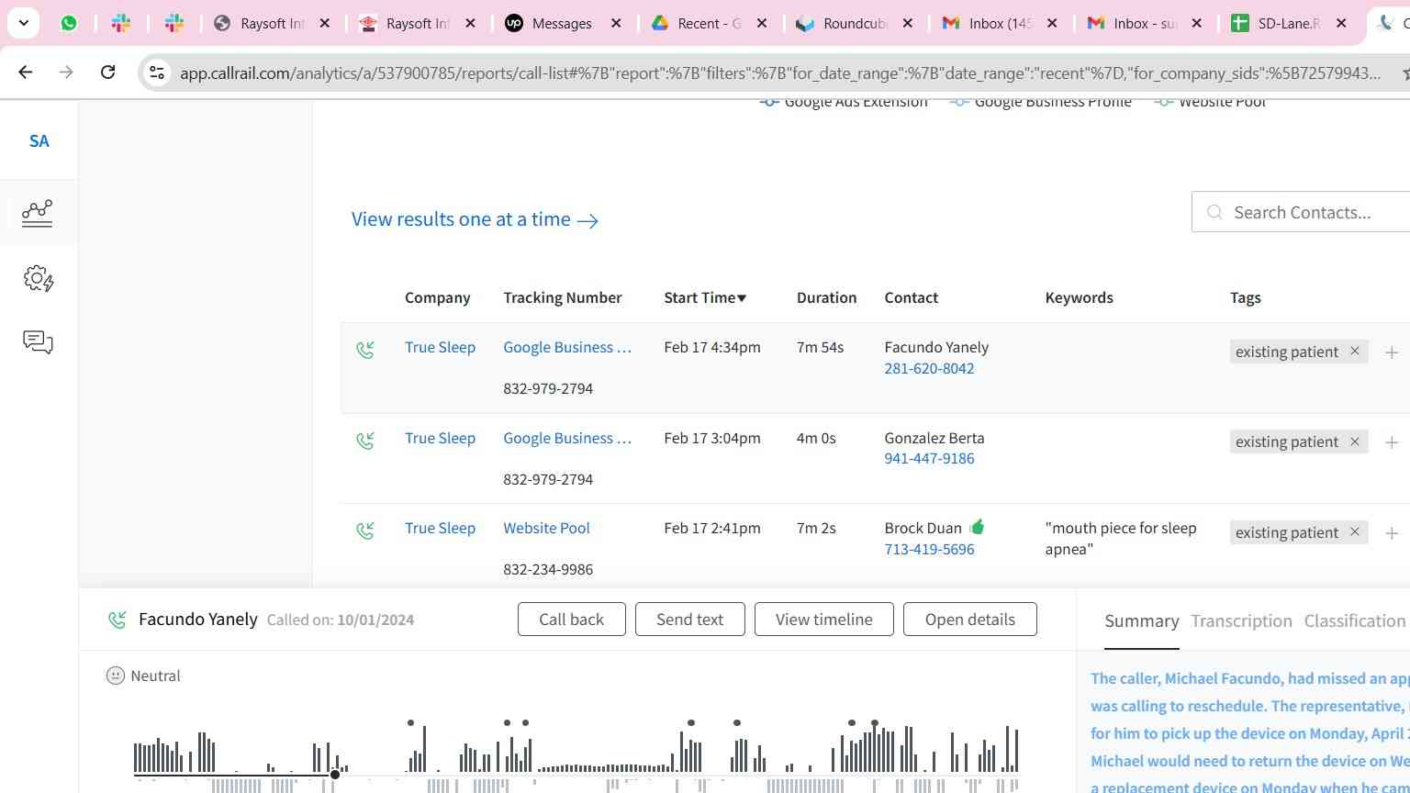Open the settings gear with lightning icon
1410x793 pixels.
(x=38, y=278)
